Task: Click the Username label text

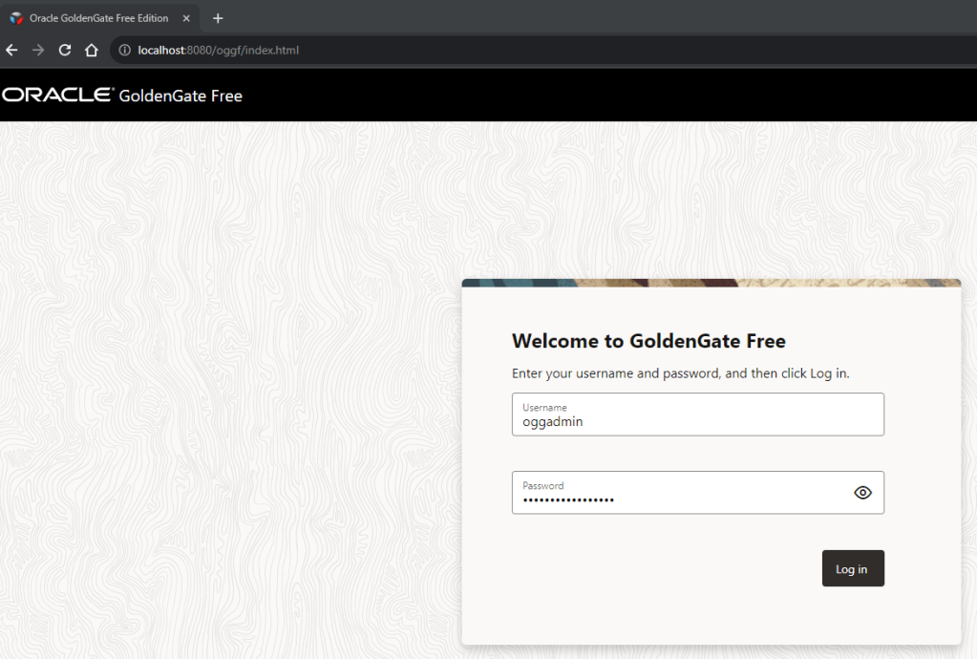Action: tap(544, 408)
